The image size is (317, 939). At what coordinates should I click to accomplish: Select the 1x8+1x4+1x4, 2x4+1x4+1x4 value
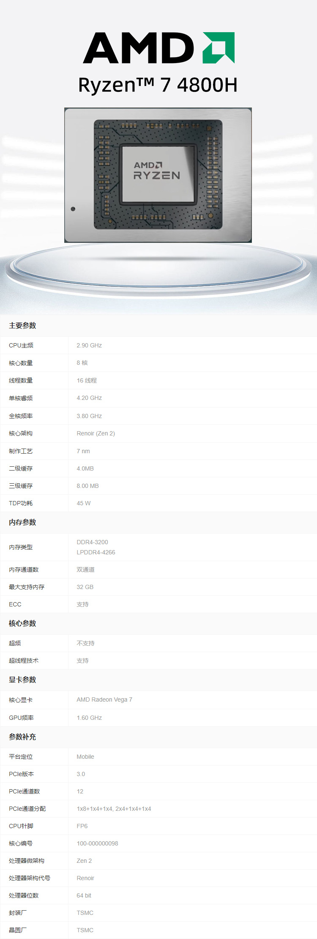point(114,809)
